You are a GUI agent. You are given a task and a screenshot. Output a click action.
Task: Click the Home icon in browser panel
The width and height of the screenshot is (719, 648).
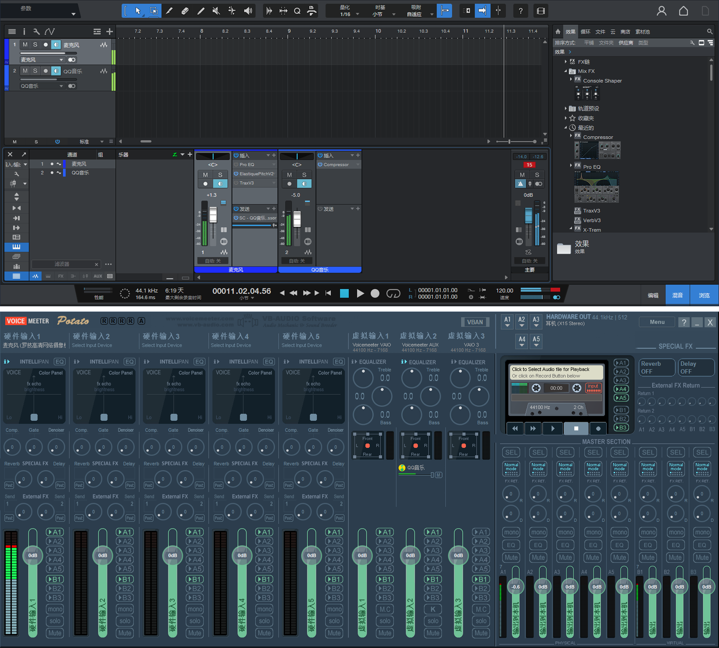(x=558, y=31)
